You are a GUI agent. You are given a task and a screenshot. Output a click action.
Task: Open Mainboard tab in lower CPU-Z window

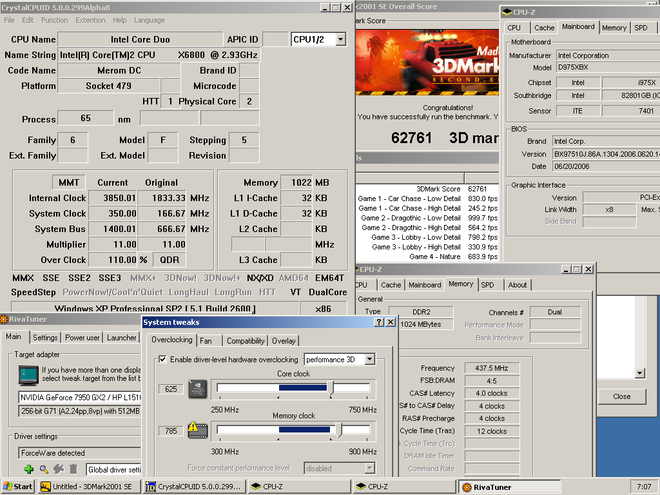[x=425, y=285]
